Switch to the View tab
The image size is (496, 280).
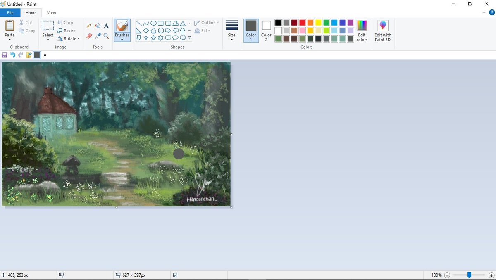point(52,13)
